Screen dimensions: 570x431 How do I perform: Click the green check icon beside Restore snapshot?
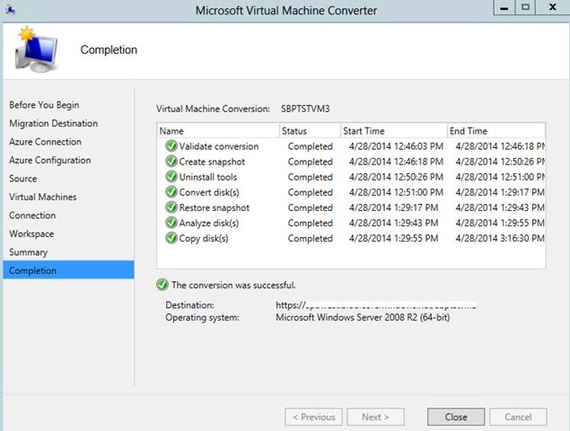pos(171,207)
